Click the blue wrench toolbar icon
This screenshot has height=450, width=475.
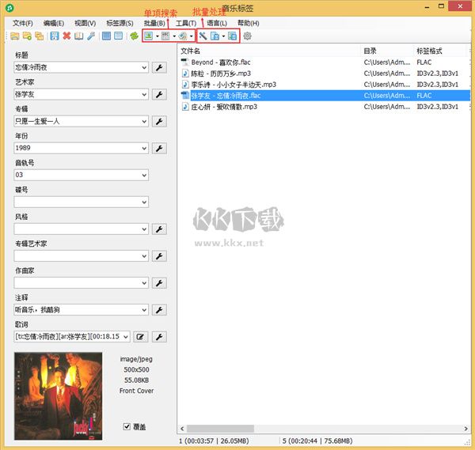point(91,36)
